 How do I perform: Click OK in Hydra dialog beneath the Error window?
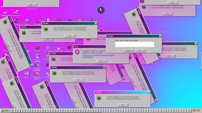pyautogui.click(x=78, y=80)
